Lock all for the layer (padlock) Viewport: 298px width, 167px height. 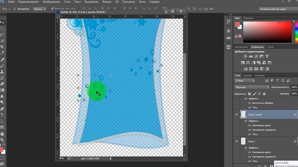[264, 94]
